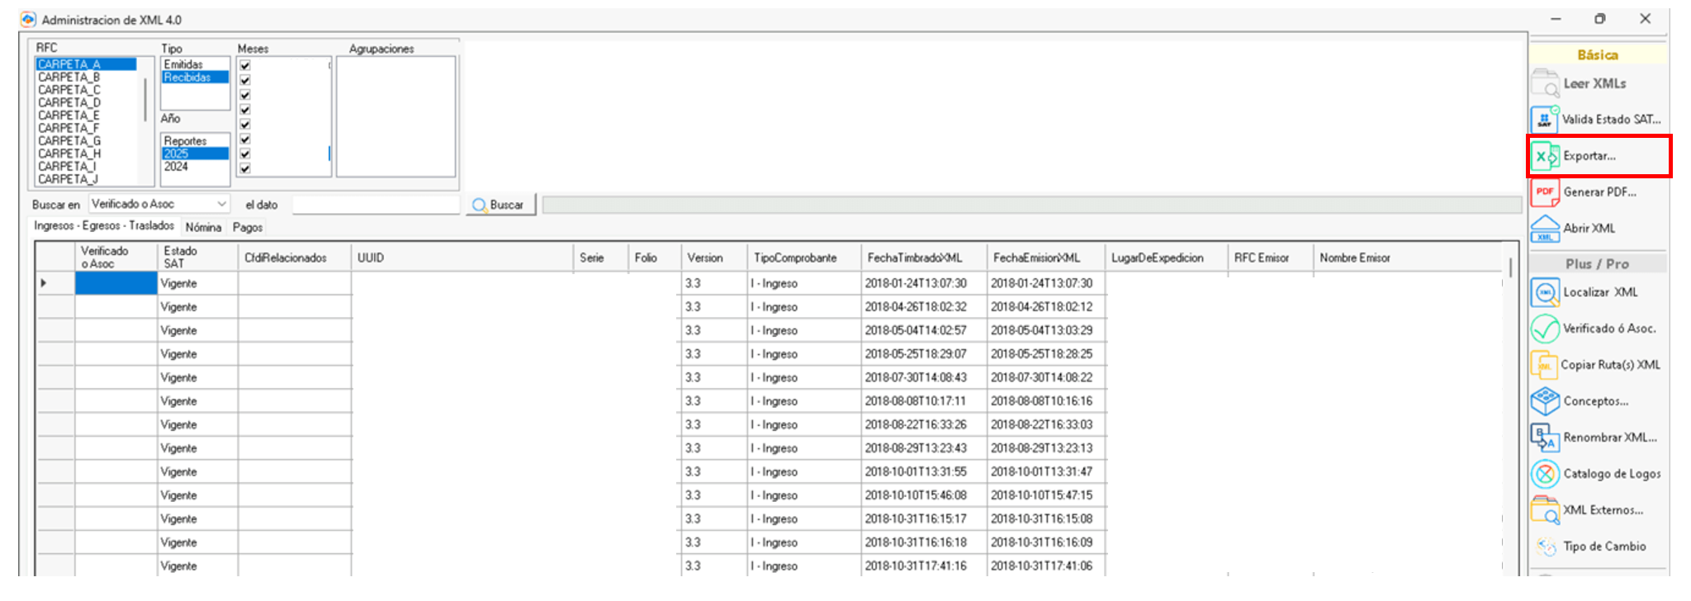Click the Abrir XML icon
This screenshot has height=601, width=1691.
pos(1545,229)
